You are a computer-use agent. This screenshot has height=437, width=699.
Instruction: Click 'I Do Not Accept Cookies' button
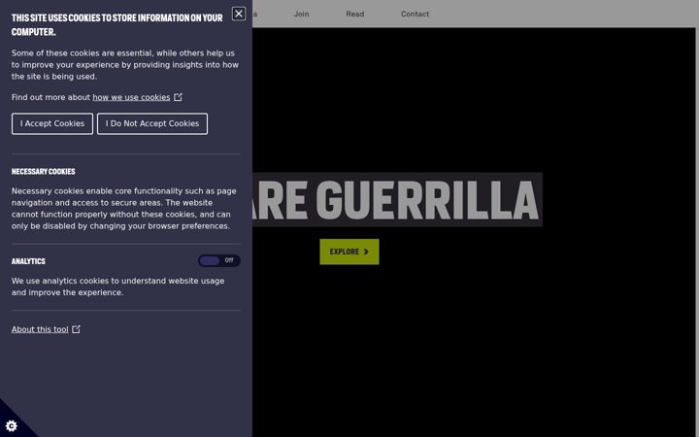pyautogui.click(x=152, y=123)
